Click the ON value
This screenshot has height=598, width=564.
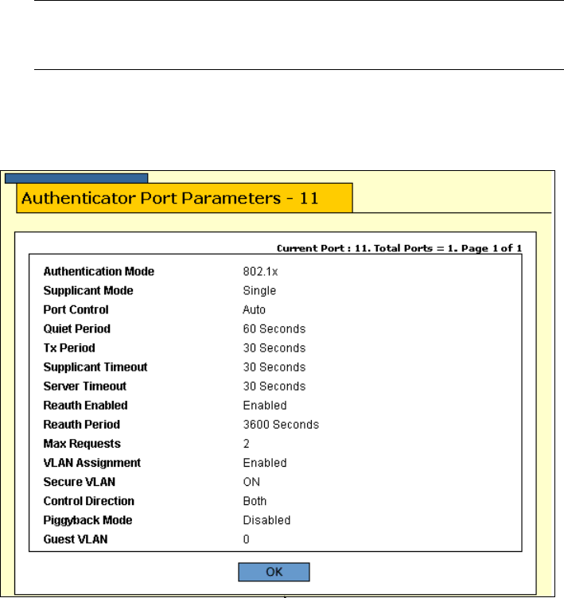click(251, 482)
